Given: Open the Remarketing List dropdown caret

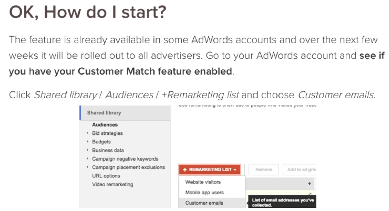Looking at the screenshot, I should (235, 170).
